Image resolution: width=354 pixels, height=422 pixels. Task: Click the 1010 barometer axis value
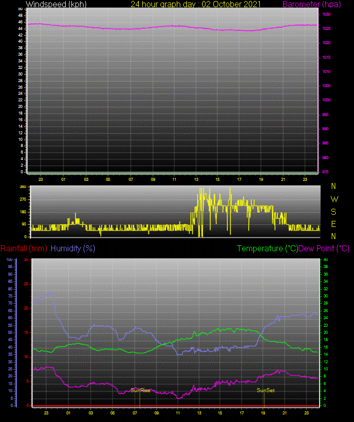(326, 71)
